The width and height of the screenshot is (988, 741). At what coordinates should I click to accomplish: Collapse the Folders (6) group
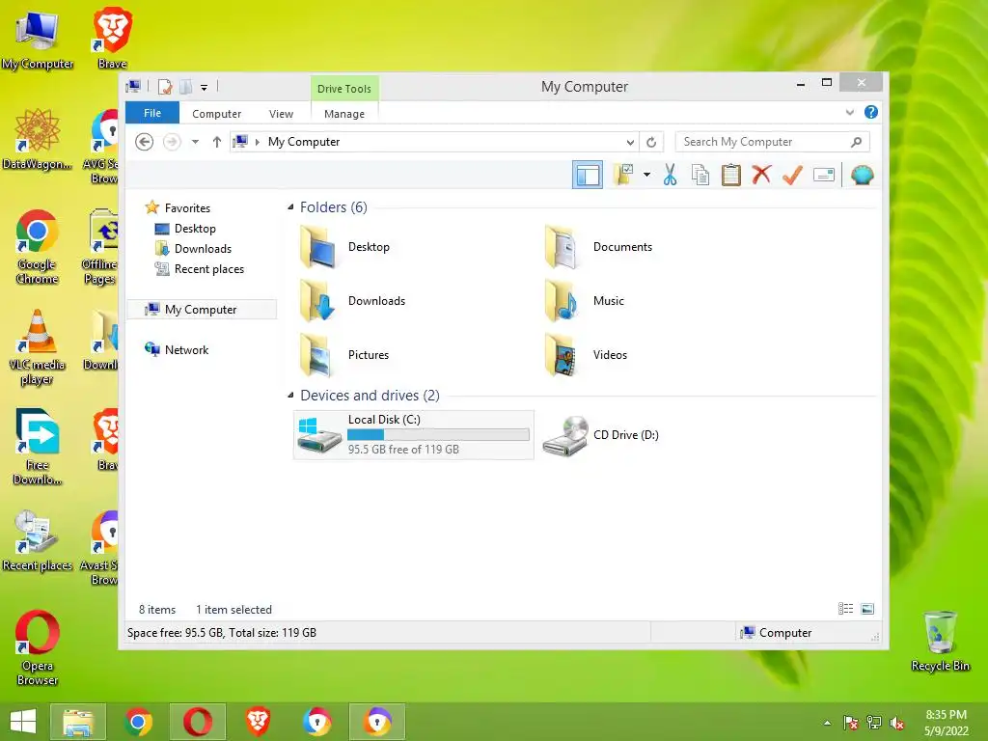[290, 207]
